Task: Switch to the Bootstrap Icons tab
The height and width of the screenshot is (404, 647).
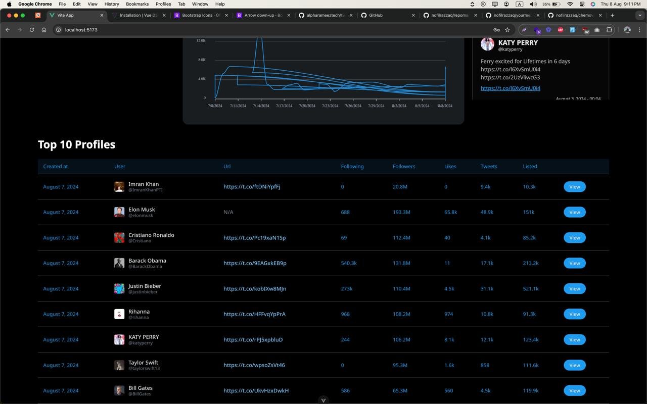Action: pyautogui.click(x=201, y=15)
